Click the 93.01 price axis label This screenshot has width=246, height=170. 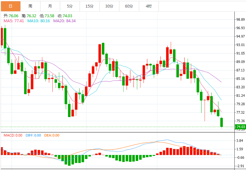point(240,45)
